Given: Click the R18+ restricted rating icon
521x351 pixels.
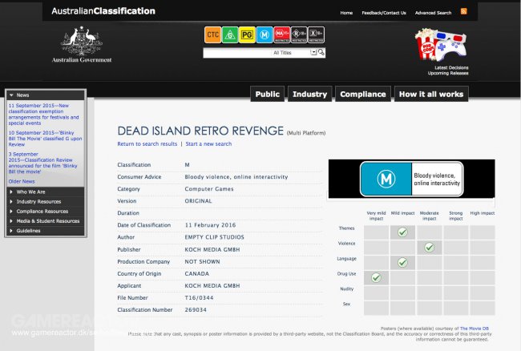Looking at the screenshot, I should coord(299,35).
